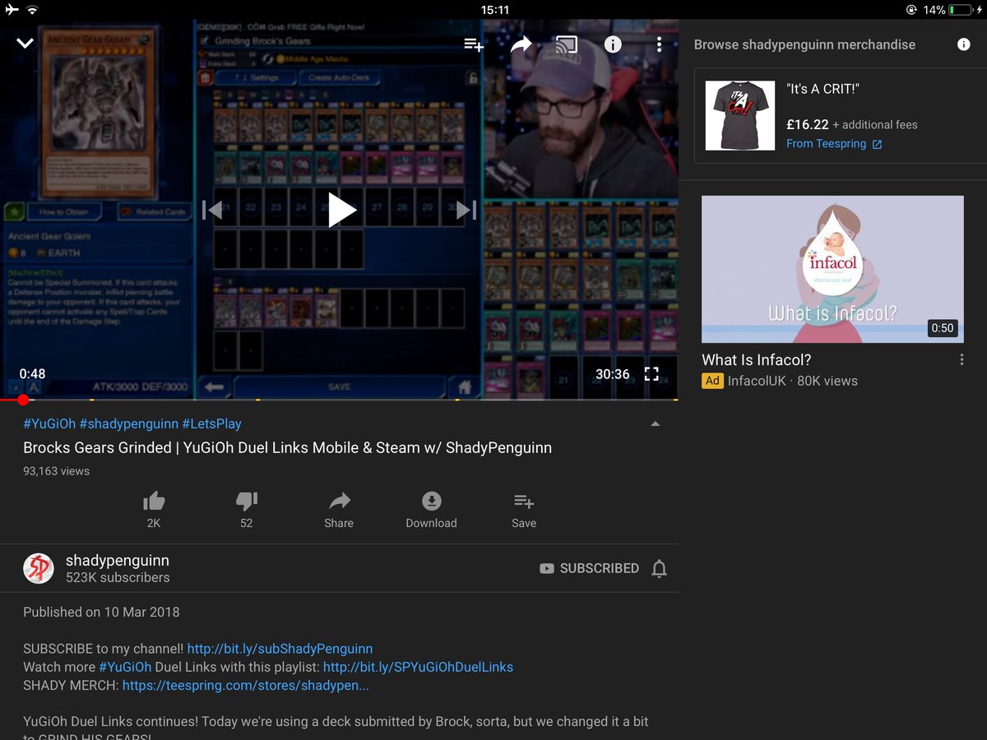Open the #YuGiOh hashtag in description
The height and width of the screenshot is (740, 987).
[125, 667]
